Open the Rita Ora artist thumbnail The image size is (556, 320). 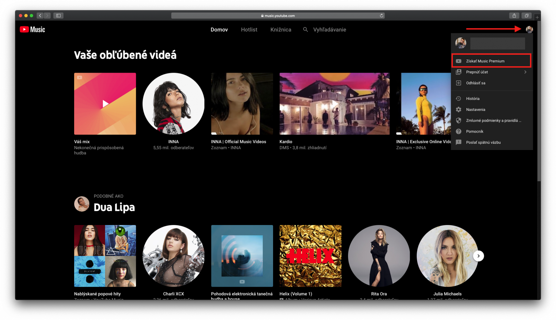pyautogui.click(x=379, y=256)
